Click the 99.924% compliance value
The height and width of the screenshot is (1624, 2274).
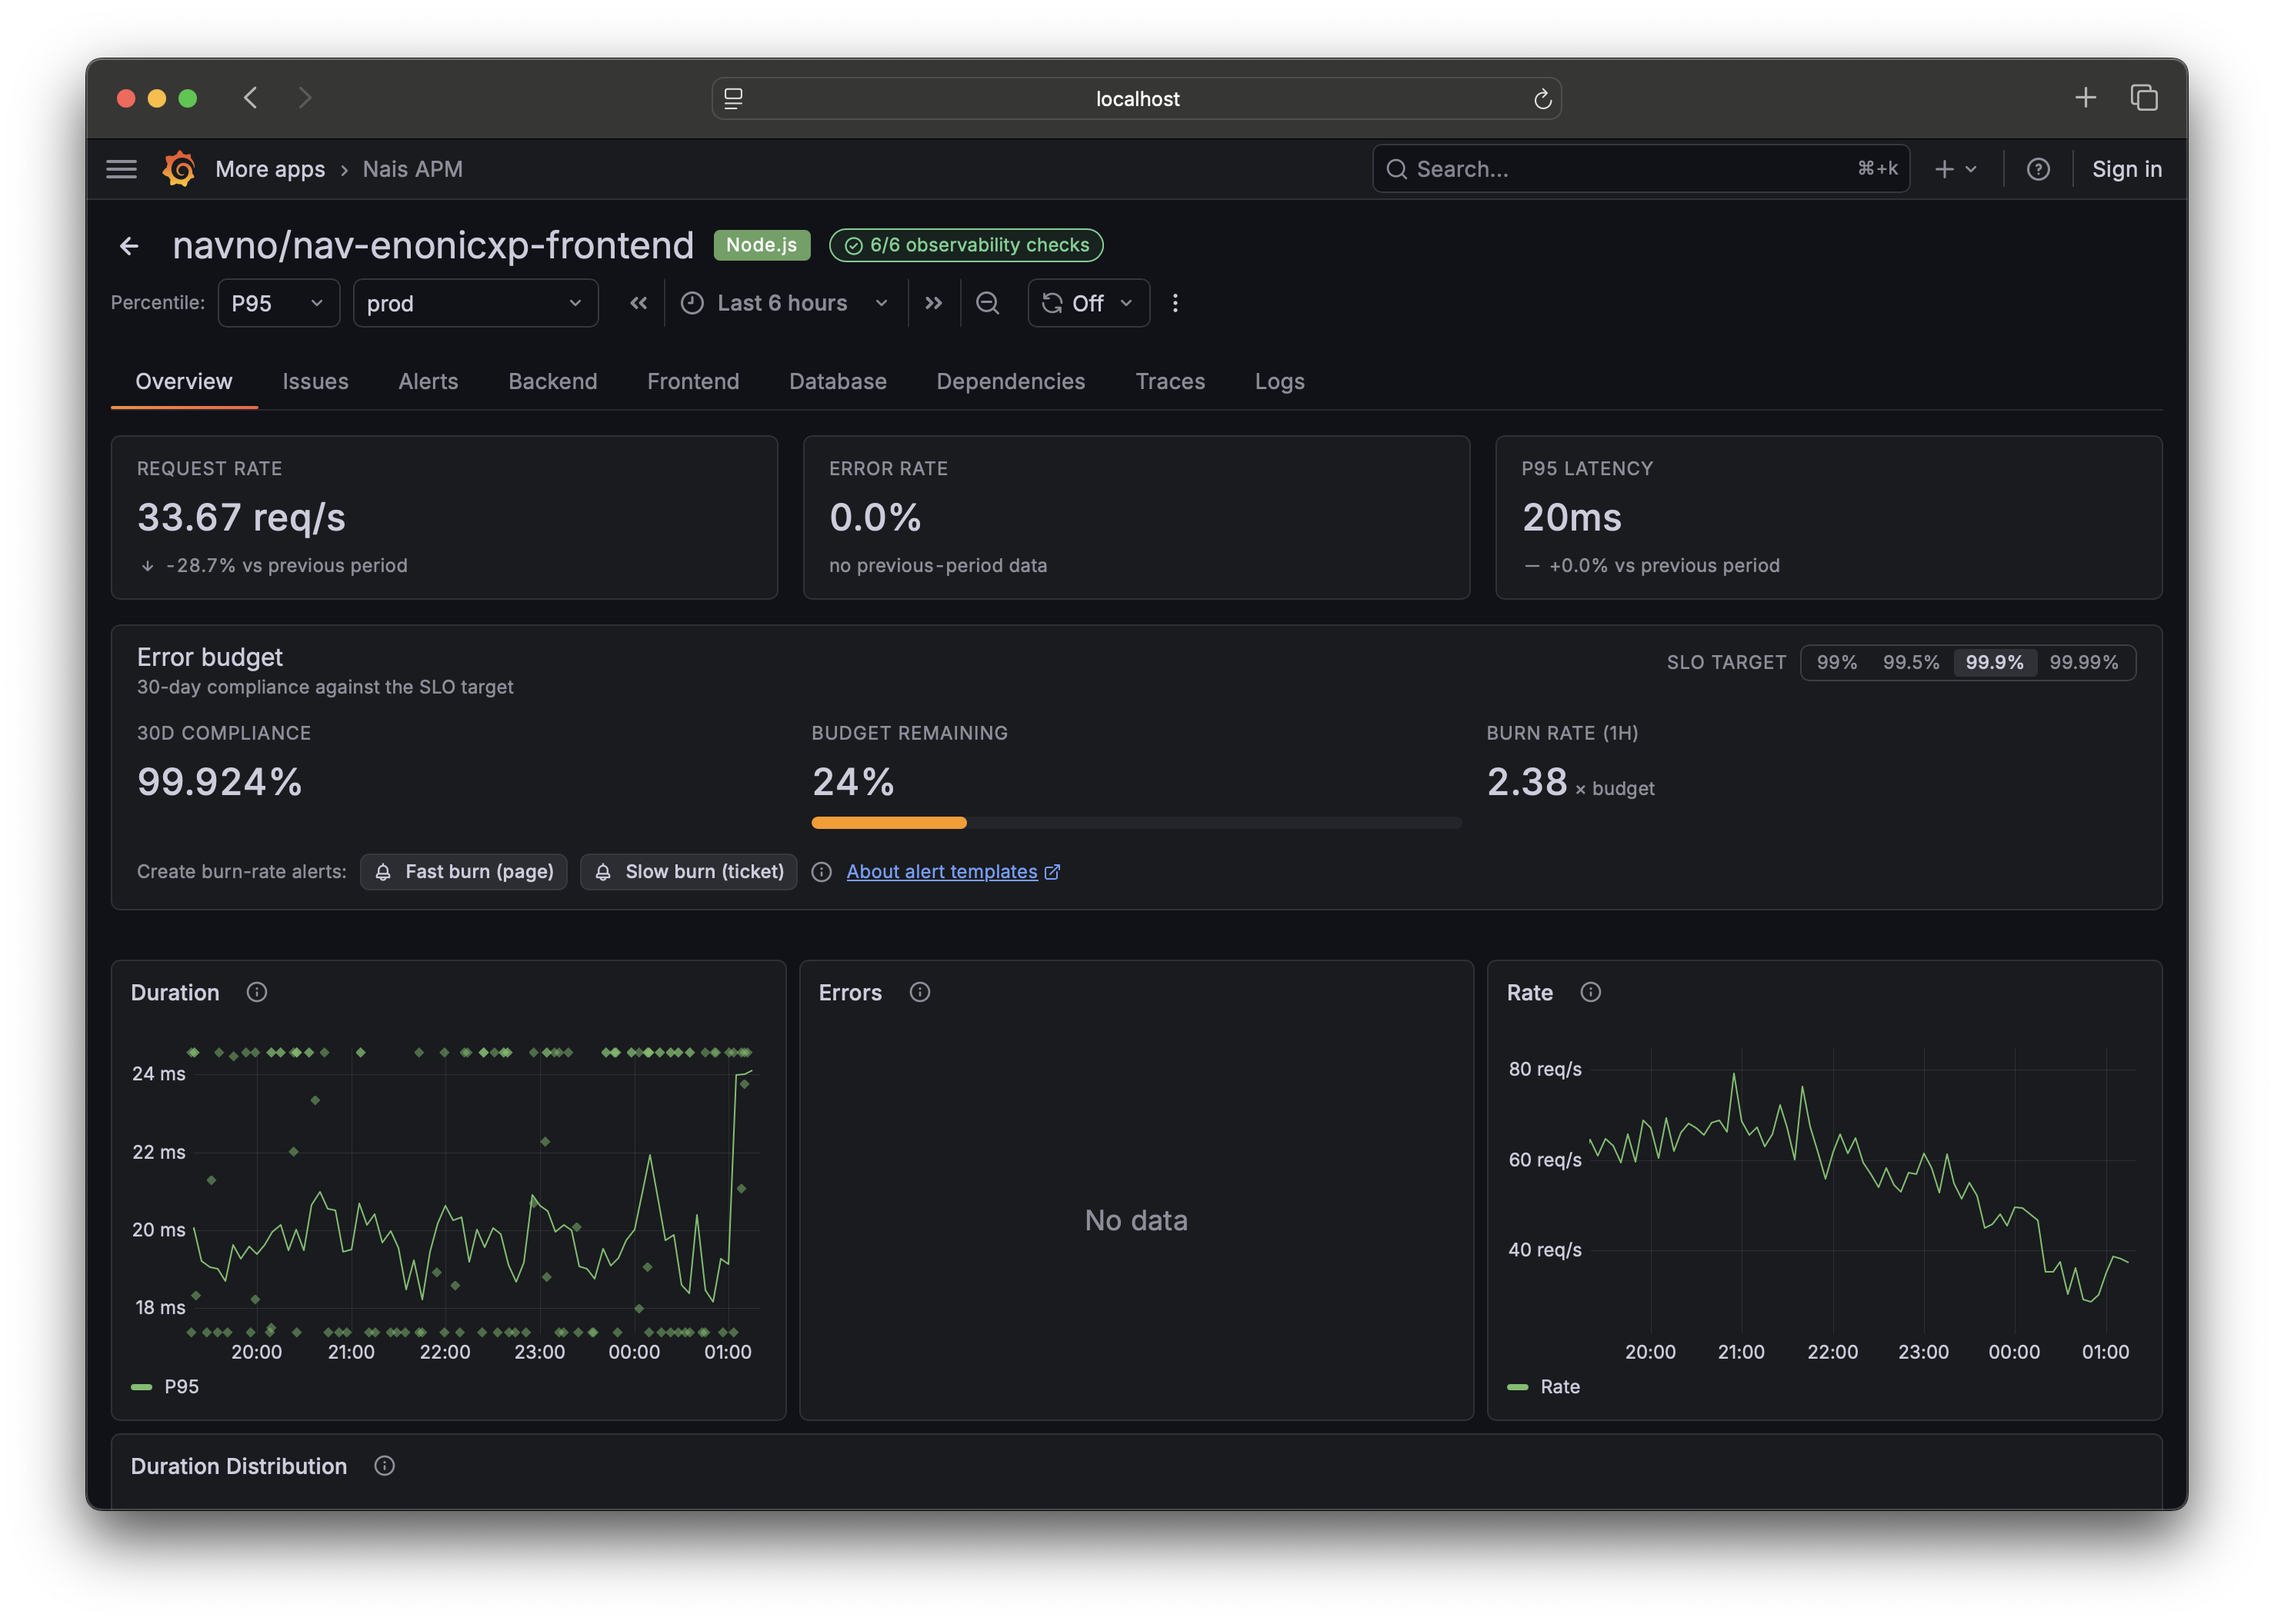[x=219, y=782]
